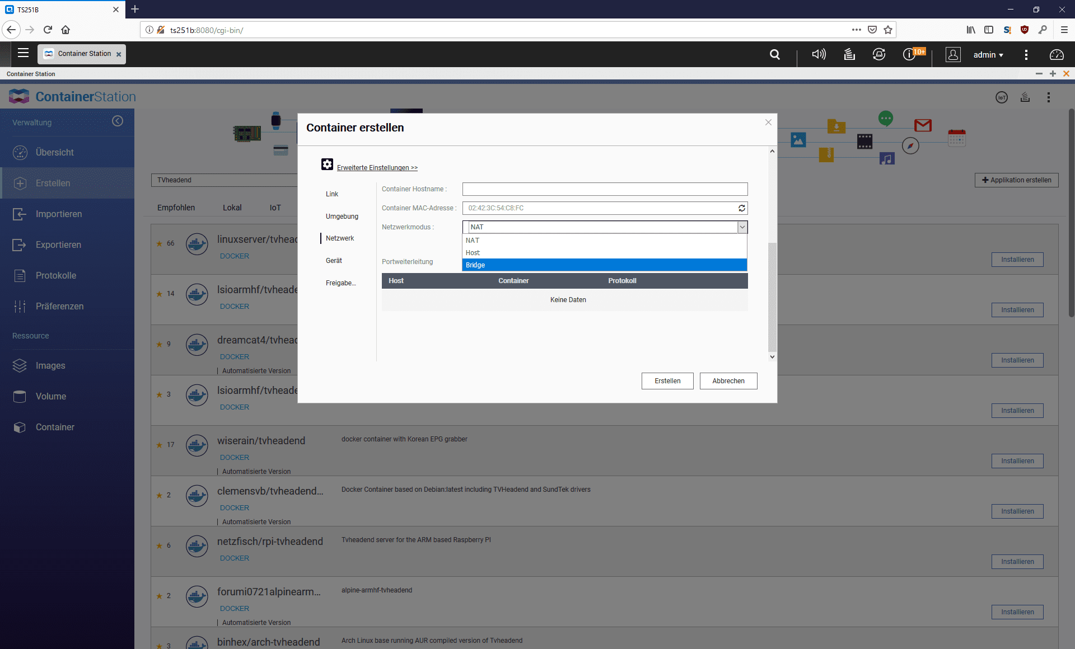The height and width of the screenshot is (649, 1075).
Task: Click the volume speaker icon in top bar
Action: pos(819,54)
